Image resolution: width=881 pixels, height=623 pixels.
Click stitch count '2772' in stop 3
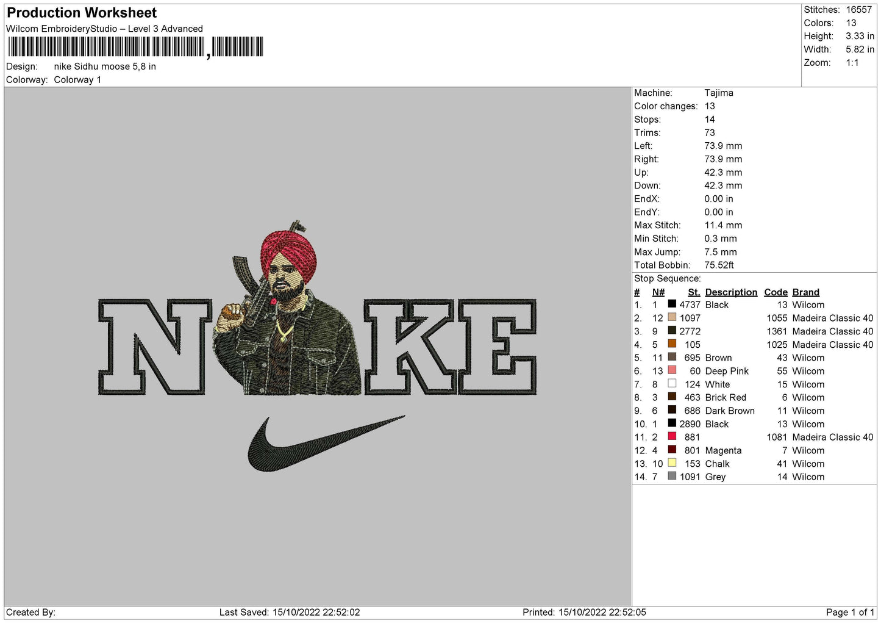point(690,331)
